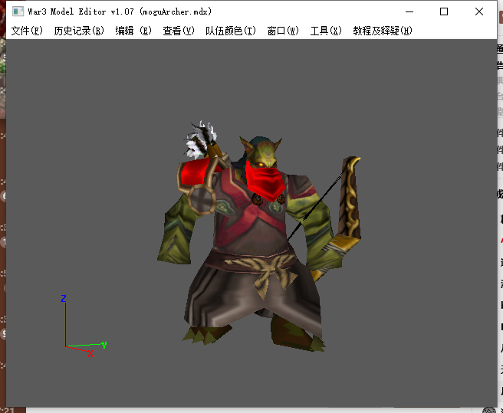Open the 教程及释疑(H) menu
The height and width of the screenshot is (413, 503).
(383, 31)
